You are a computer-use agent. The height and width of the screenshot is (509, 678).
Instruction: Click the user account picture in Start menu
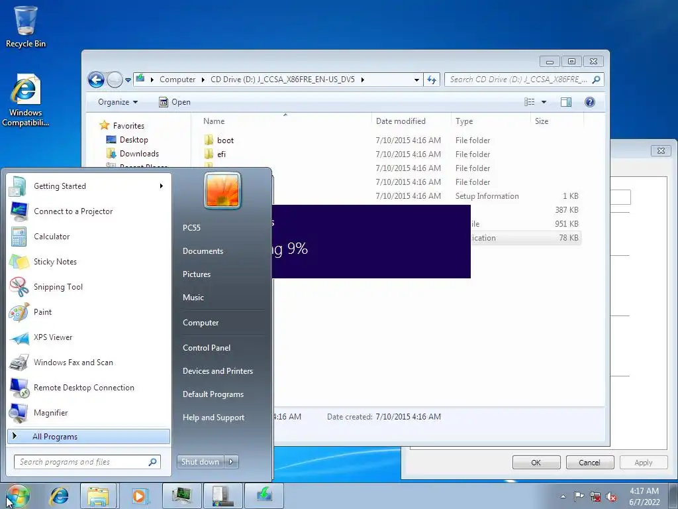222,190
